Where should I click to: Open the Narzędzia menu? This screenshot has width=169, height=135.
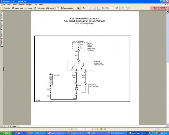29,5
